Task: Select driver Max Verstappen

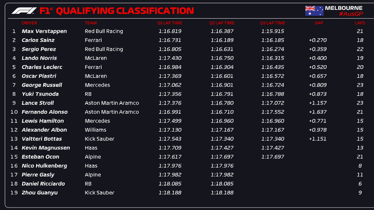Action: [x=44, y=31]
